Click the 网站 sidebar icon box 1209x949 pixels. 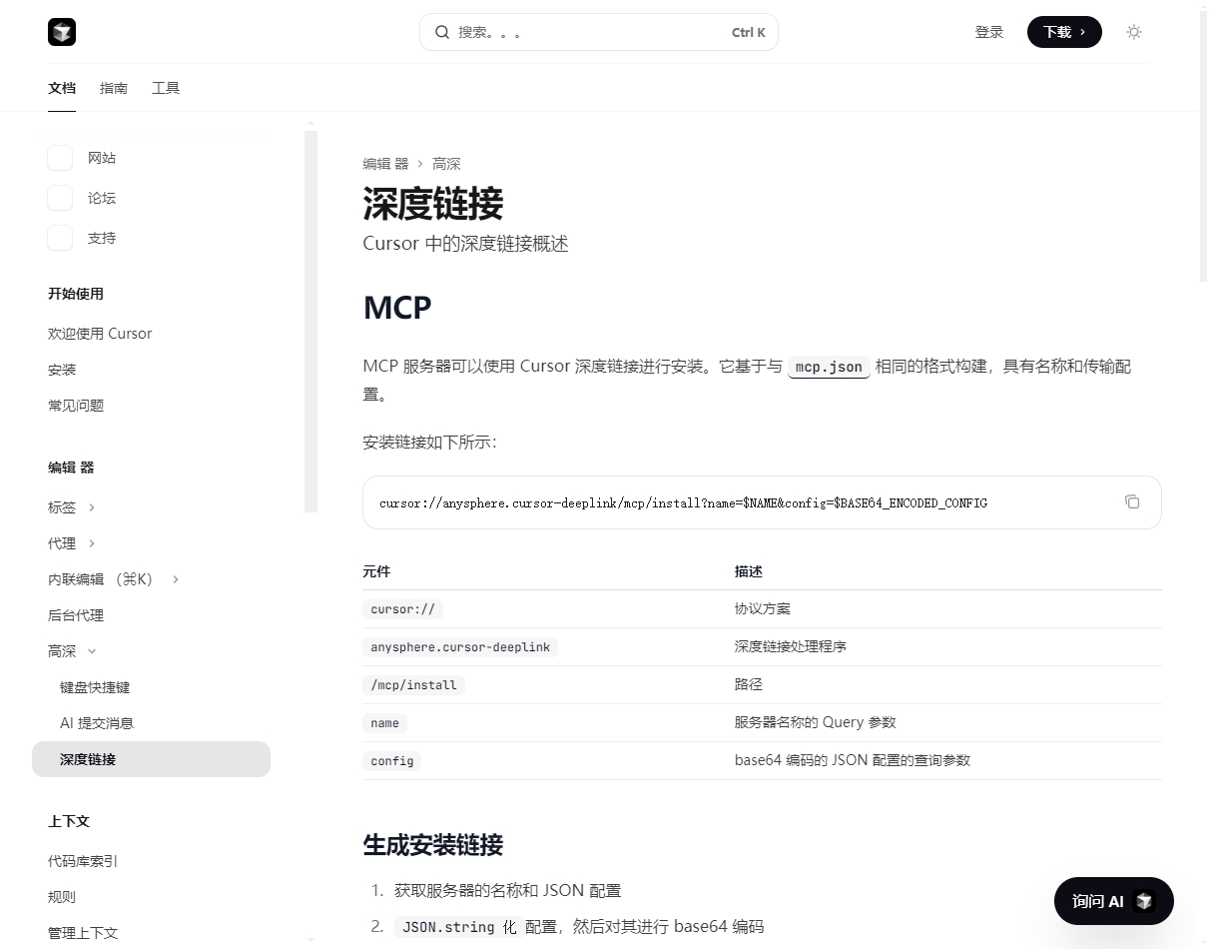pyautogui.click(x=60, y=158)
